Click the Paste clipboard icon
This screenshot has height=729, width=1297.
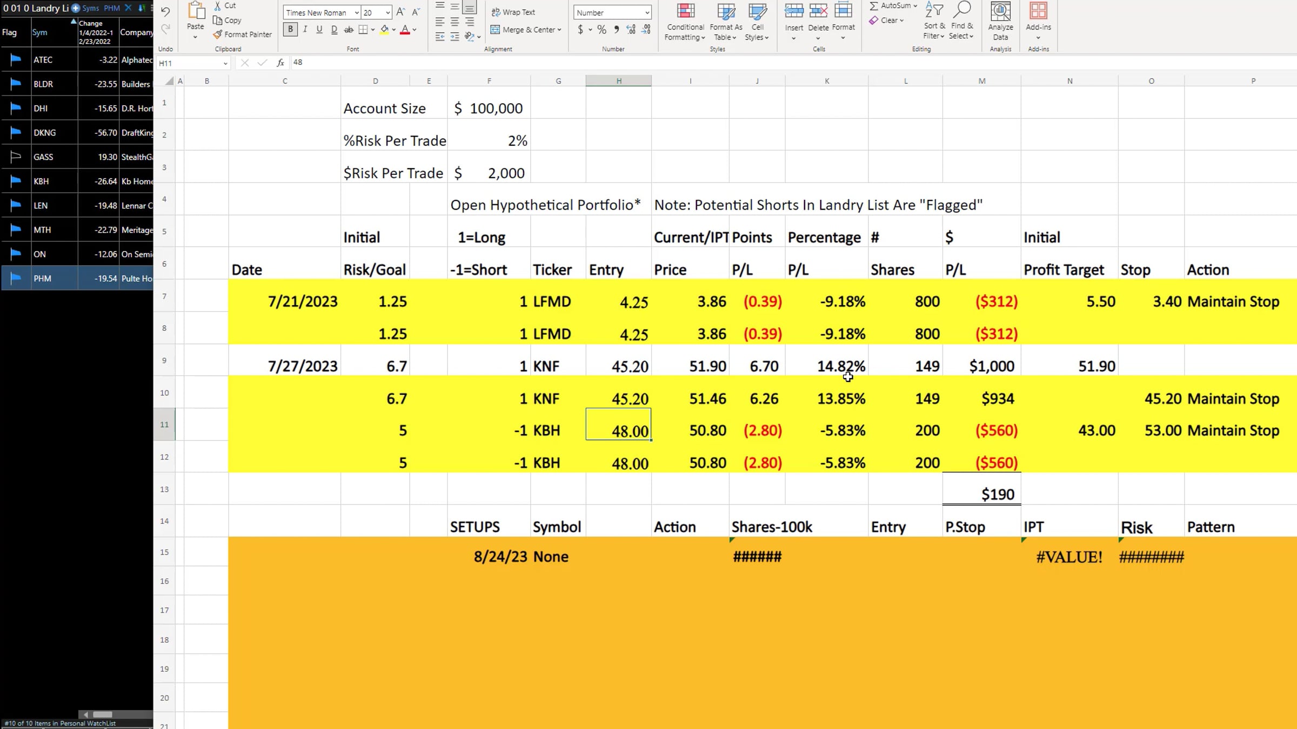[196, 11]
